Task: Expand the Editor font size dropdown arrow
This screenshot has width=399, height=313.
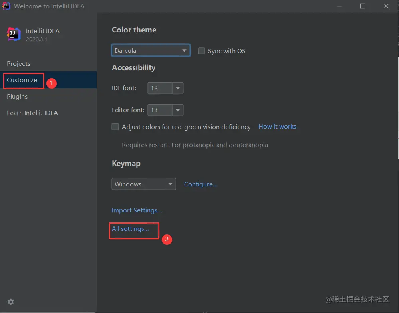Action: [178, 110]
